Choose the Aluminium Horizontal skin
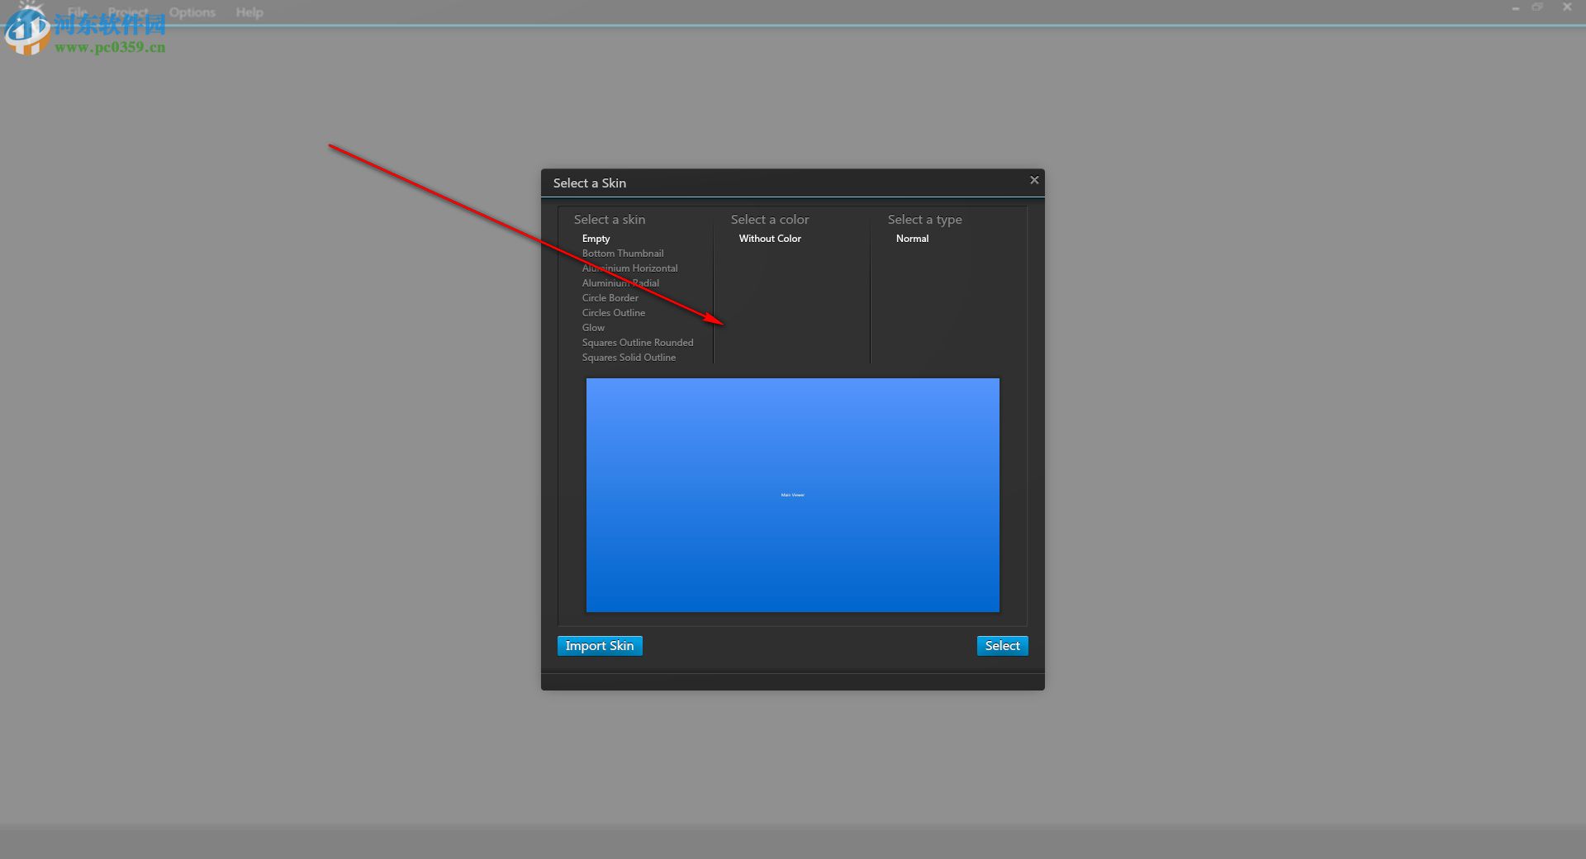Screen dimensions: 1586x859 [x=629, y=268]
